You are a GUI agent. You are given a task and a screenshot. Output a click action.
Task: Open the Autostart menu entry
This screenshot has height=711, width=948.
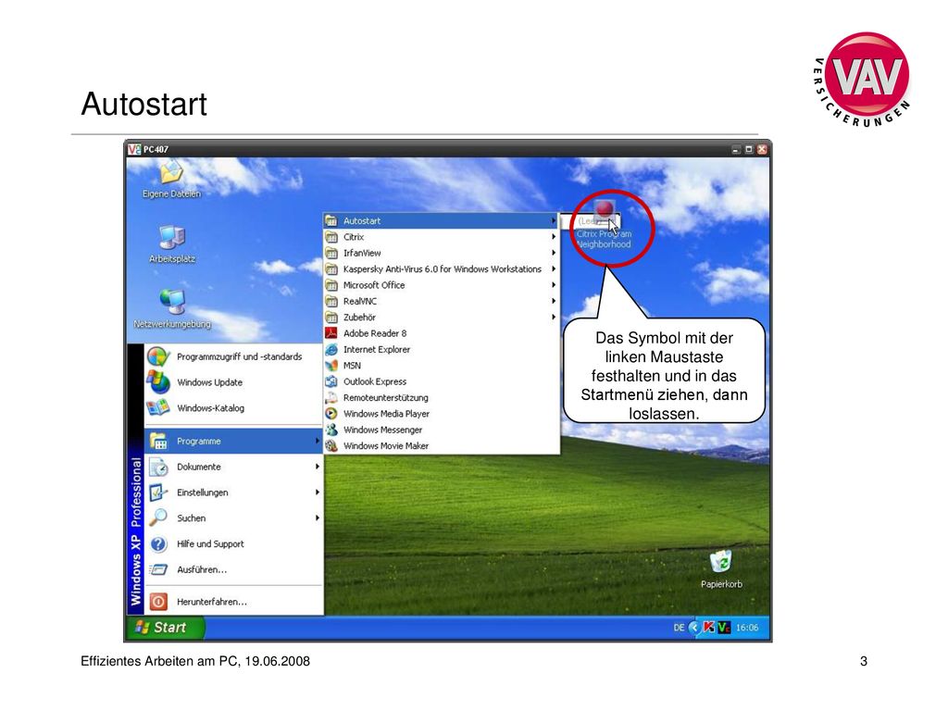pos(441,221)
